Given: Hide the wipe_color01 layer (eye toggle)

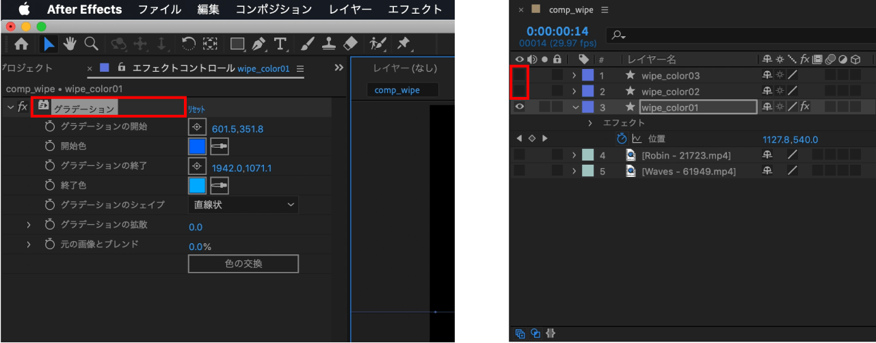Looking at the screenshot, I should 520,107.
